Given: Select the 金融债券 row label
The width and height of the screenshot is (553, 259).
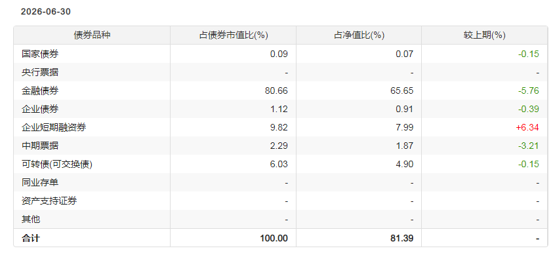Looking at the screenshot, I should point(40,90).
